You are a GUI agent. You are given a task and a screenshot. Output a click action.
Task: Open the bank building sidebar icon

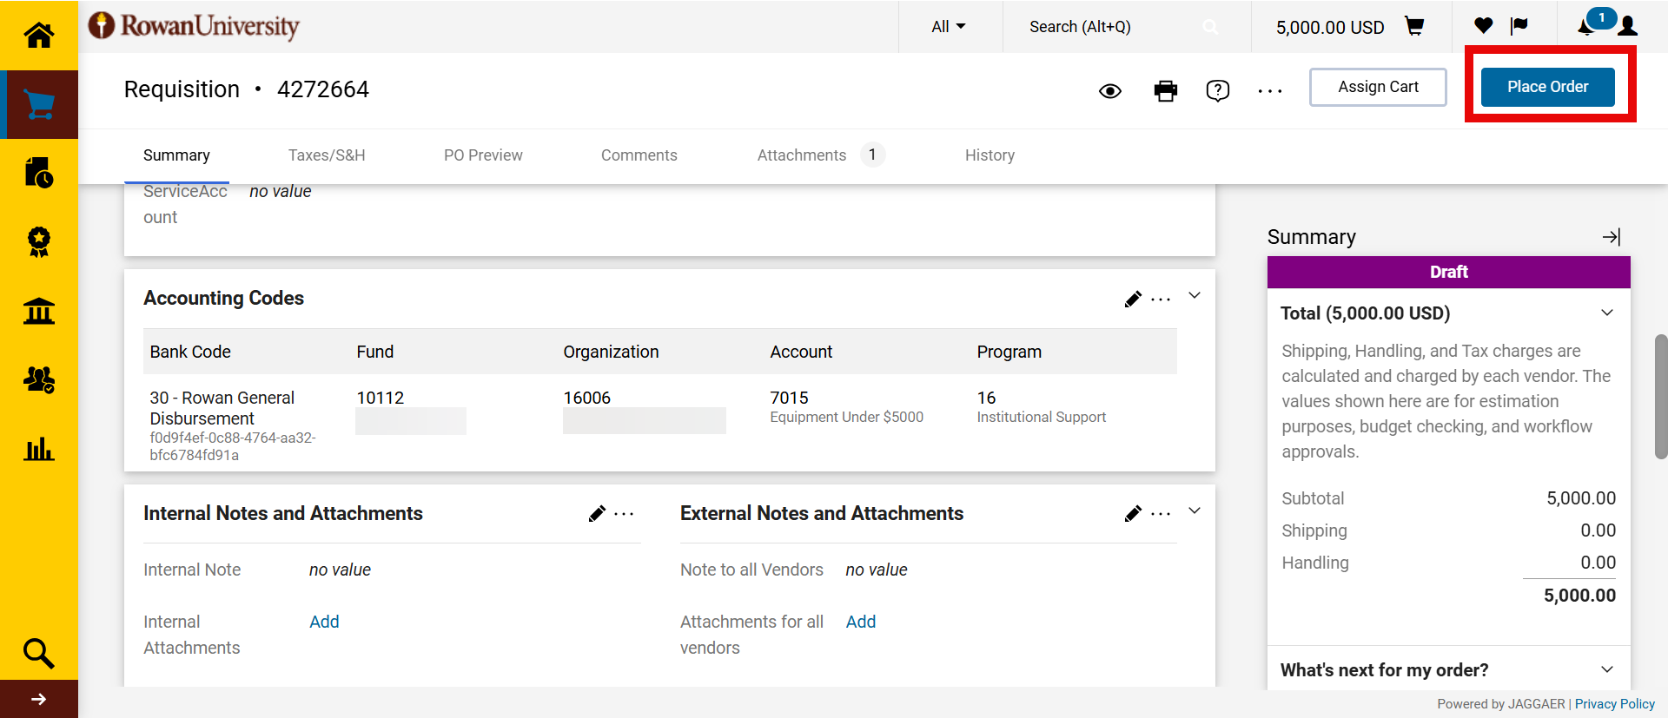tap(39, 311)
